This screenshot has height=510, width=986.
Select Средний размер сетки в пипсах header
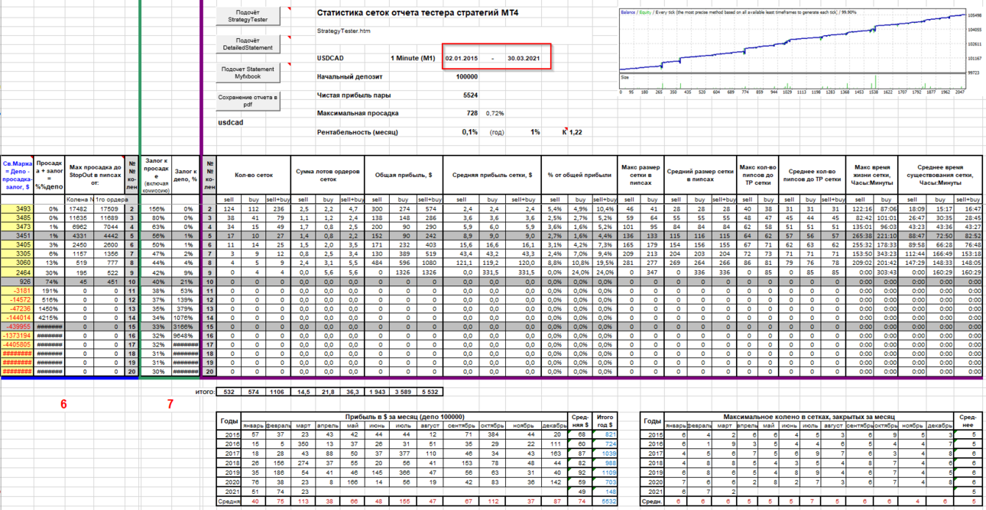coord(699,175)
